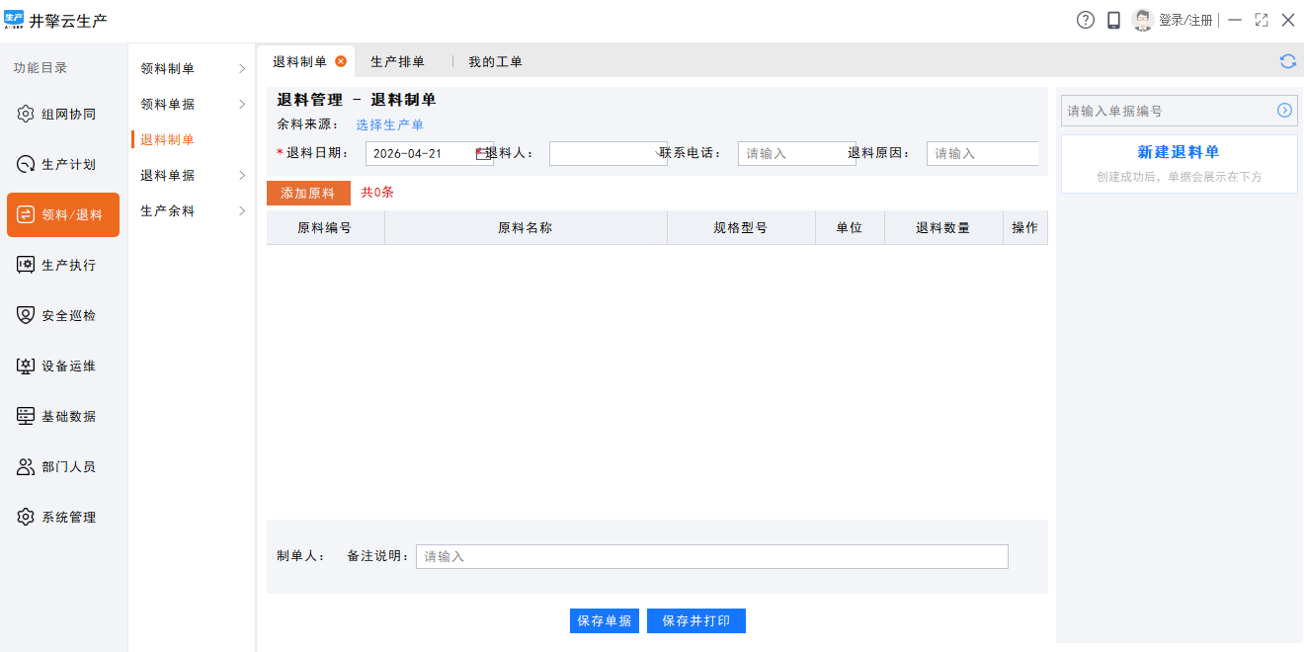Click the arrow icon in 单据编号 search box

click(x=1284, y=111)
